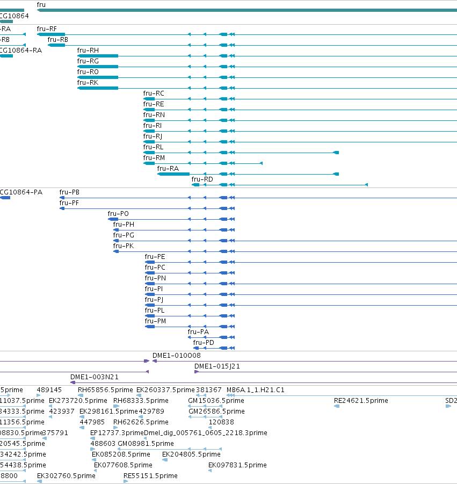Viewport: 457px width, 484px height.
Task: Click the thick exon block of fru-RA
Action: coord(173,174)
